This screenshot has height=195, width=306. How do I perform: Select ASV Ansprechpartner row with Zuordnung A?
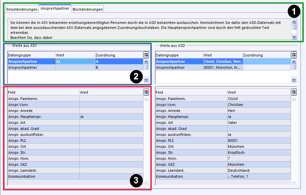(x=75, y=61)
